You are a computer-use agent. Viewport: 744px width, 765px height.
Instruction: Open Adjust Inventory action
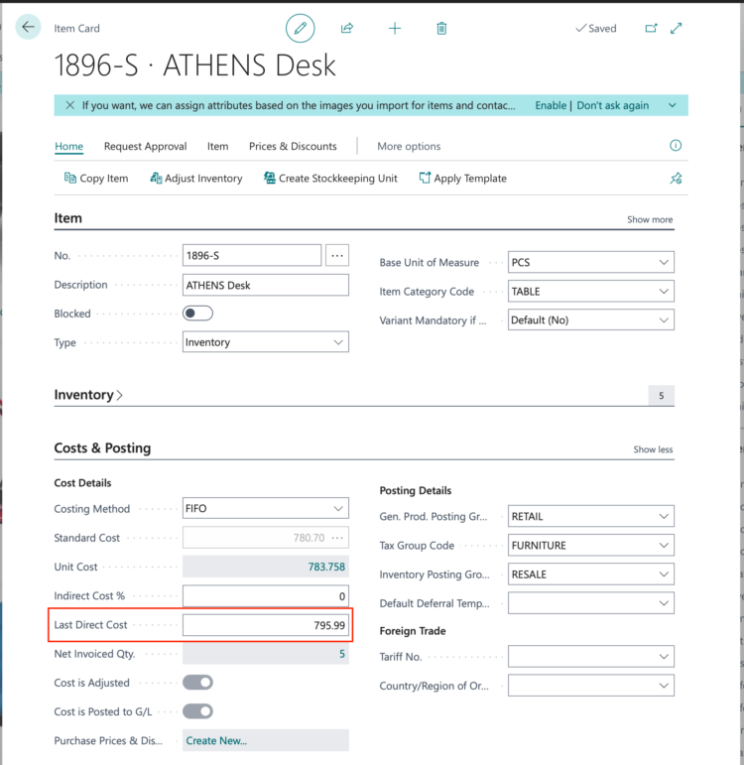[196, 178]
